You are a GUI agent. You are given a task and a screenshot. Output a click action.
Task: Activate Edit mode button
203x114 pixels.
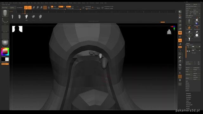click(26, 8)
